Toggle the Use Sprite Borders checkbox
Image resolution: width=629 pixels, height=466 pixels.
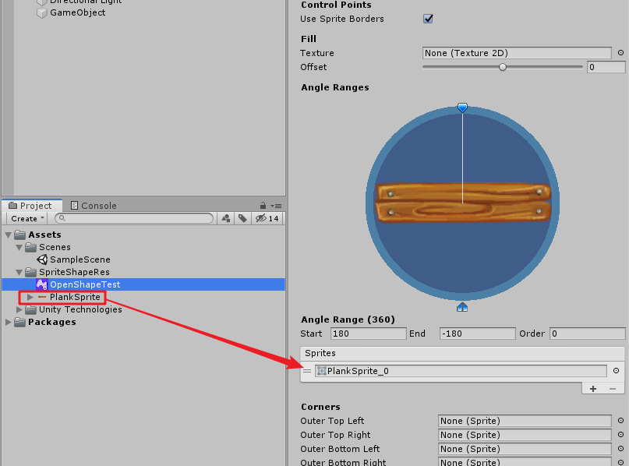428,19
